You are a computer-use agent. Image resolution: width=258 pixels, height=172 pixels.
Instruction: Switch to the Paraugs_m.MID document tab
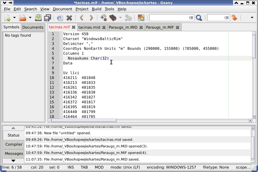pyautogui.click(x=123, y=27)
